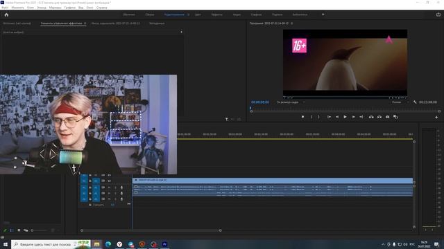
Task: Go to In point button
Action: click(329, 117)
